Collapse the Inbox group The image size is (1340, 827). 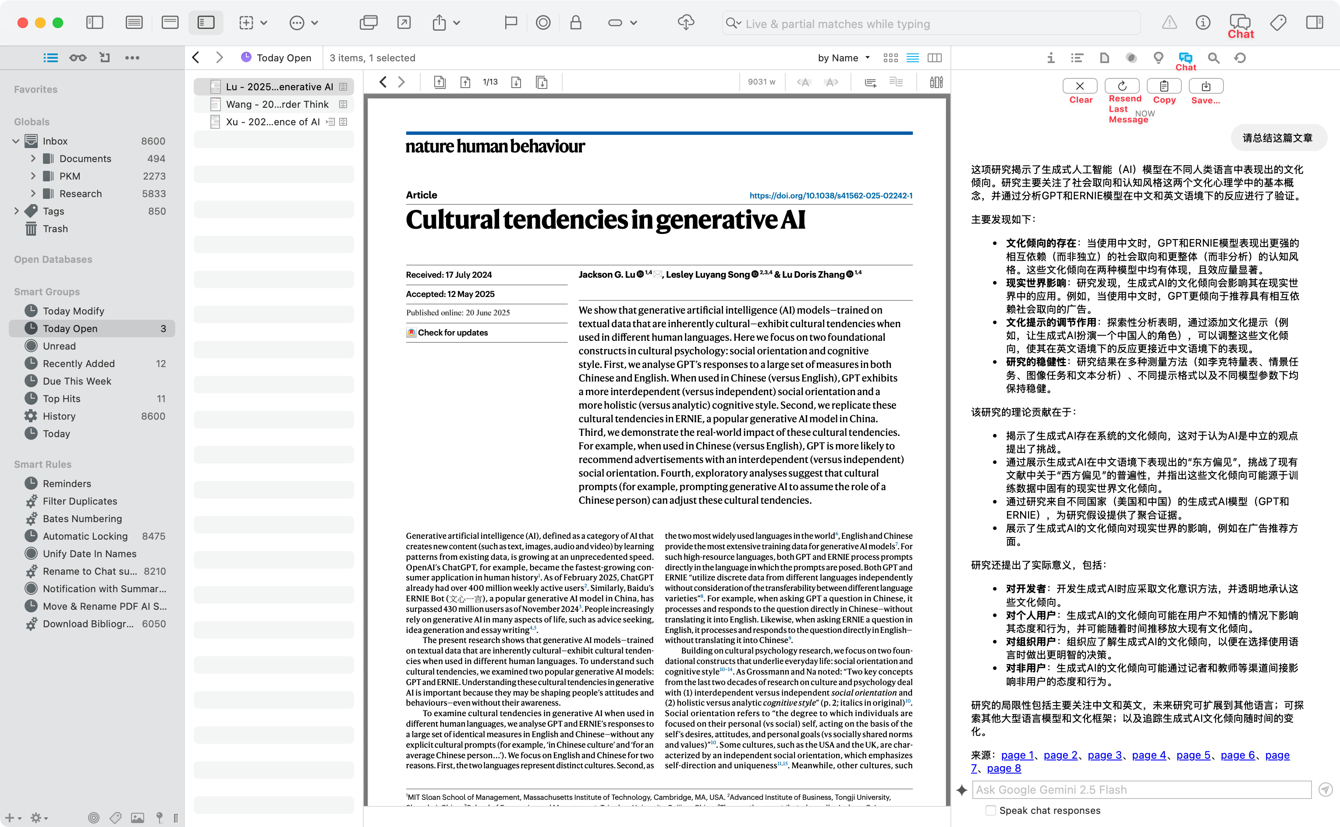[x=16, y=141]
